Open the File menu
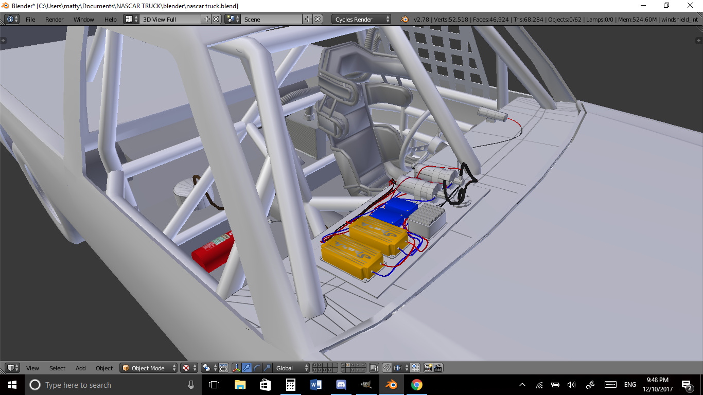Image resolution: width=703 pixels, height=395 pixels. coord(30,20)
